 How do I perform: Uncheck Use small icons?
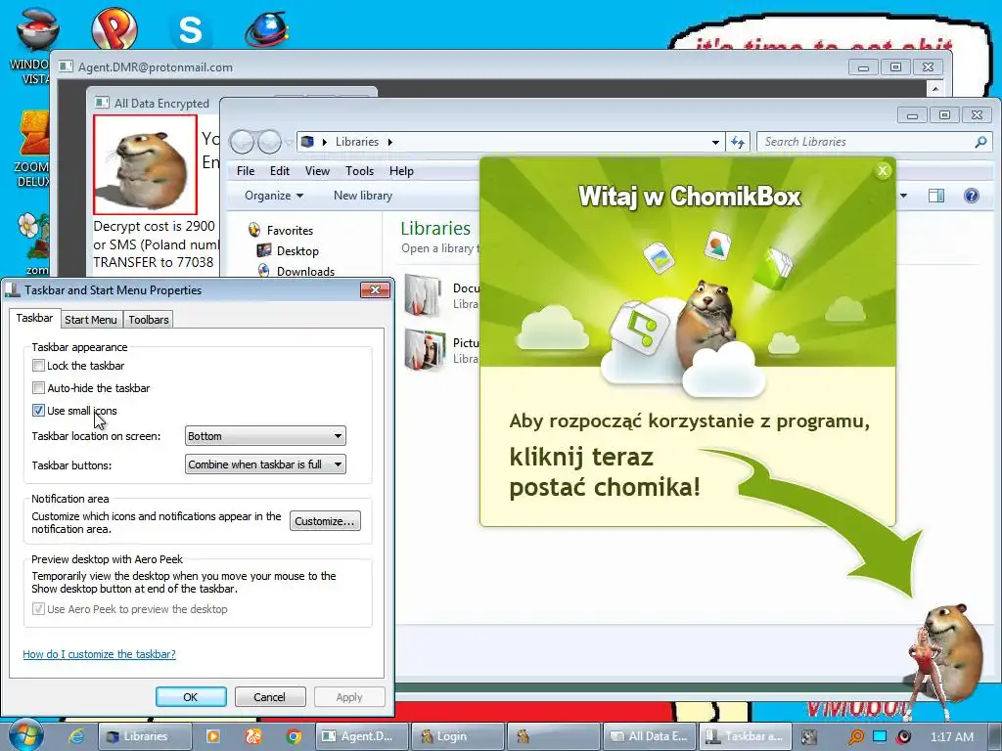click(x=38, y=410)
